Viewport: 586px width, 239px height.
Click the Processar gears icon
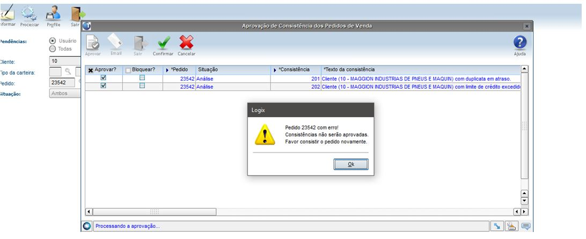29,13
